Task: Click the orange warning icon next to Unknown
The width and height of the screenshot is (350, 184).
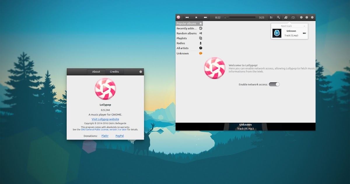Action: (200, 53)
